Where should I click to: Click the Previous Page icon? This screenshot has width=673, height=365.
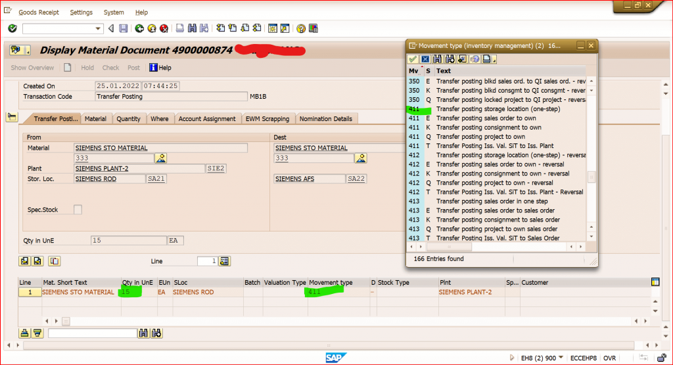[233, 28]
